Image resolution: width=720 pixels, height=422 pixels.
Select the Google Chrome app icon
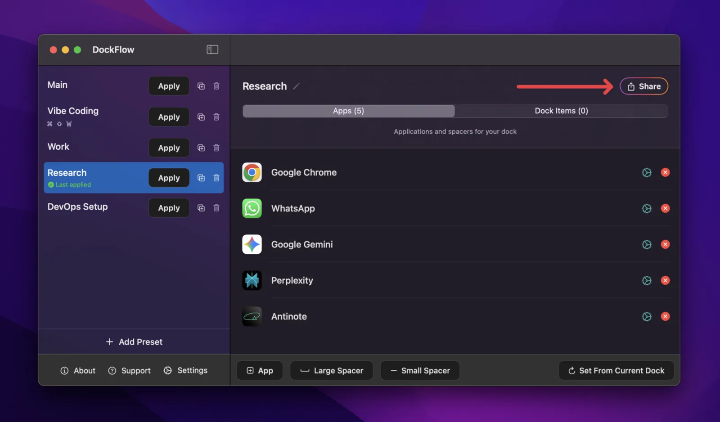[252, 172]
